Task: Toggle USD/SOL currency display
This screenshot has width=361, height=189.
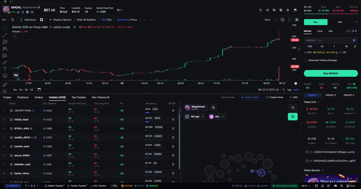Action: pos(106,20)
